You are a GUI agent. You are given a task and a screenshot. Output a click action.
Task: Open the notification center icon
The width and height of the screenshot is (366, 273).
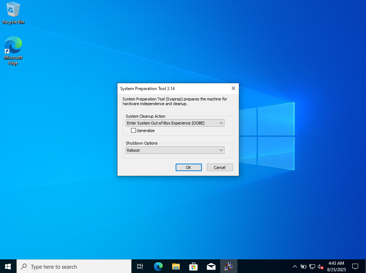(355, 267)
